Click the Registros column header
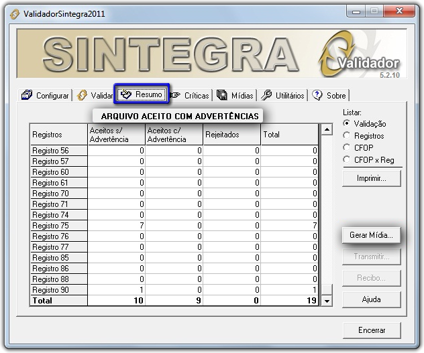424x353 pixels. (58, 135)
